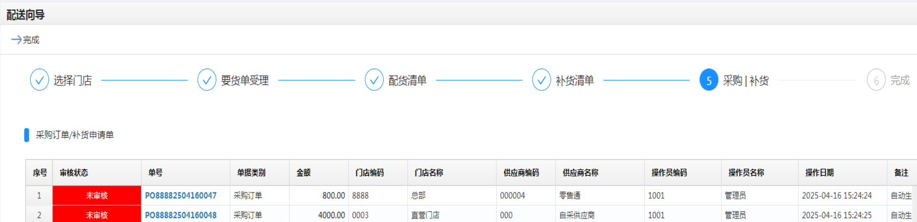Image resolution: width=917 pixels, height=222 pixels.
Task: Click store code 0003 cell
Action: 378,214
